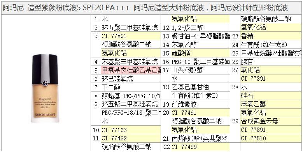Select the CI 77163 cell in row 10
The width and height of the screenshot is (303, 152).
click(x=131, y=130)
